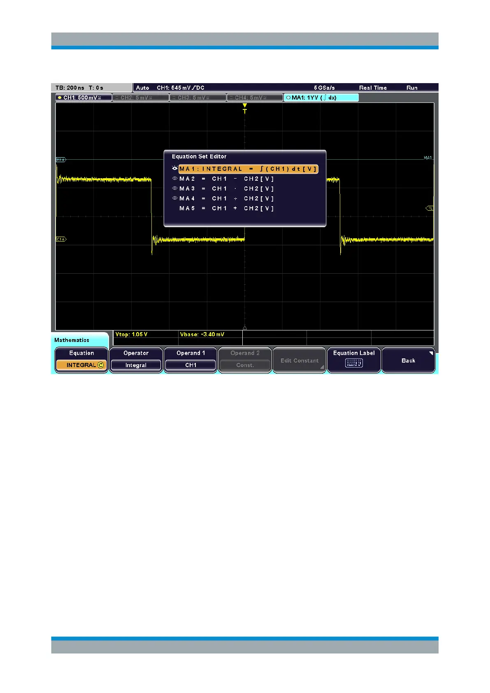490x693 pixels.
Task: Click the Real Time acquisition mode label
Action: (373, 88)
